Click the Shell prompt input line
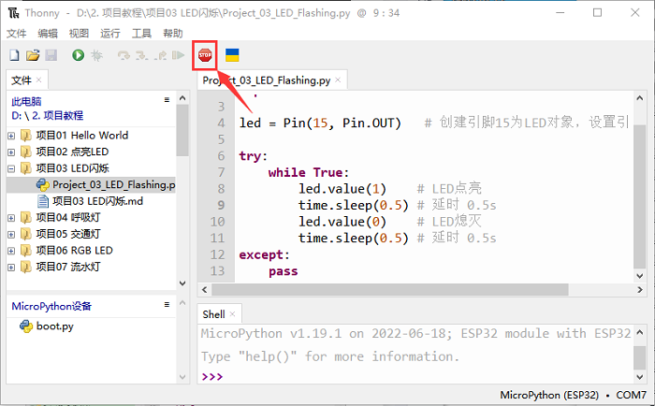The image size is (655, 406). point(421,377)
